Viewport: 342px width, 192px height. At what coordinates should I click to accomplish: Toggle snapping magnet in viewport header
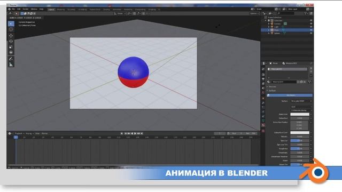point(134,13)
